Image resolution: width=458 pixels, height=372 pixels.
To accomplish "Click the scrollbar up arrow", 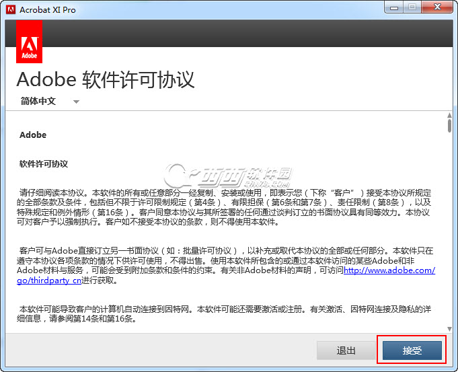I will [449, 116].
